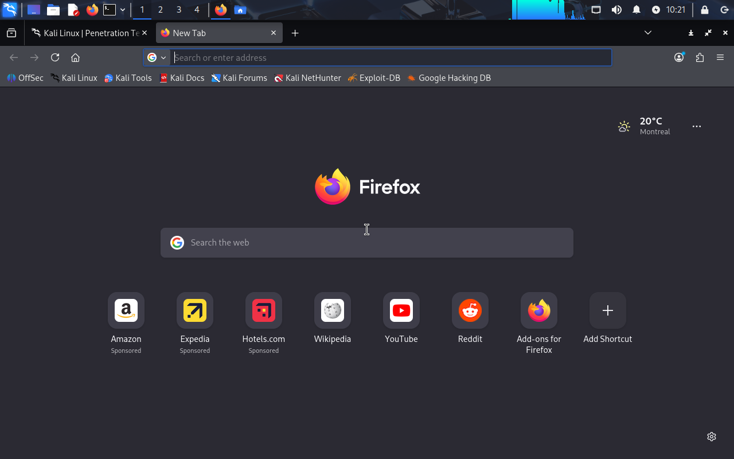Open the Firefox application hamburger menu
Screen dimensions: 734x459
[720, 57]
